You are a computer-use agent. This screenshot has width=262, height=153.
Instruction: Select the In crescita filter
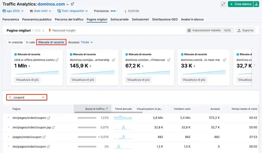(15, 42)
